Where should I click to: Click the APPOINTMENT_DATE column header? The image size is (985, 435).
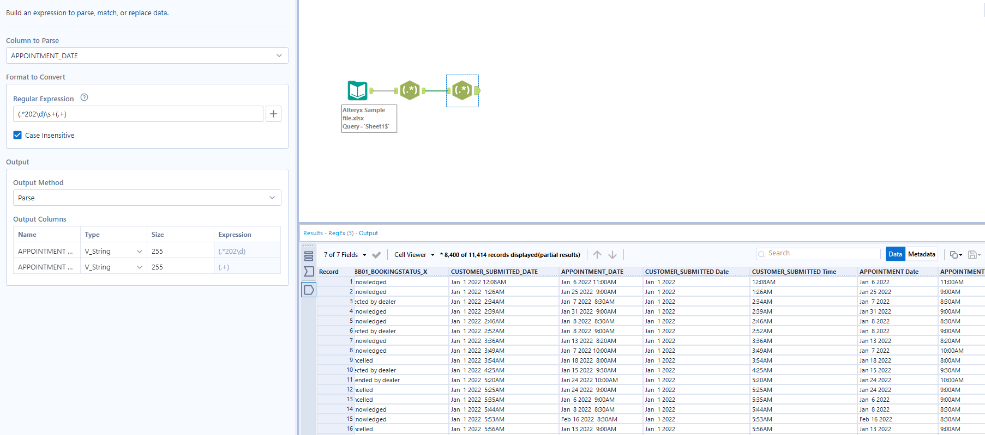pyautogui.click(x=592, y=272)
